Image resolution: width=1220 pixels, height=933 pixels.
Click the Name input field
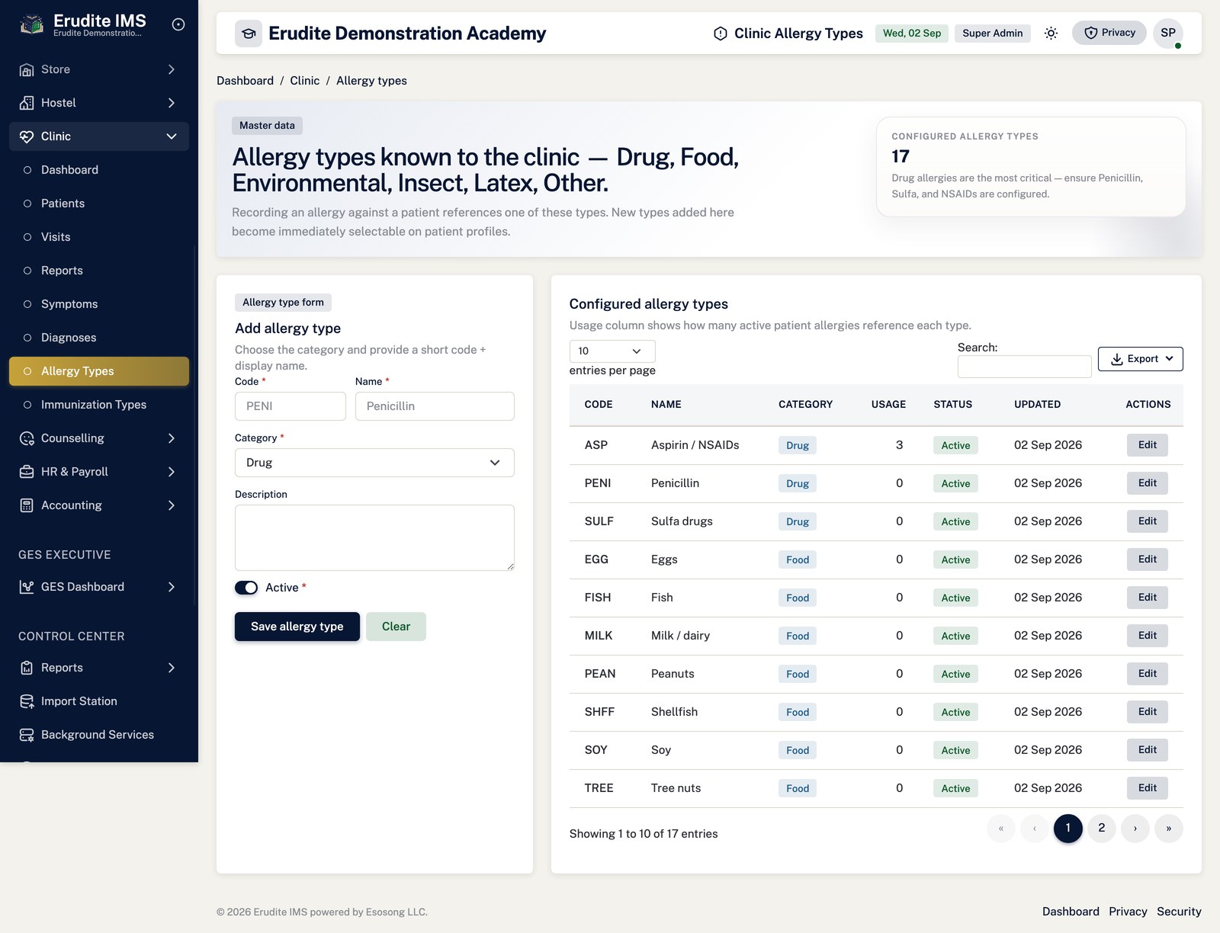tap(435, 406)
